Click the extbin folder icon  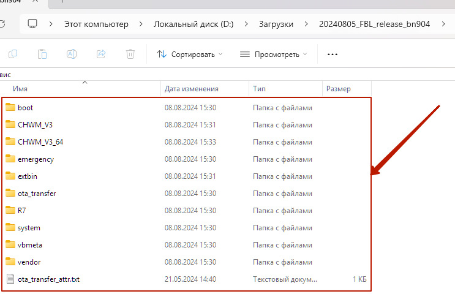click(x=10, y=176)
